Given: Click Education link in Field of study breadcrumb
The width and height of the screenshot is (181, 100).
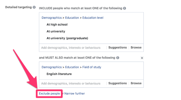Looking at the screenshot, I should pos(72,67).
